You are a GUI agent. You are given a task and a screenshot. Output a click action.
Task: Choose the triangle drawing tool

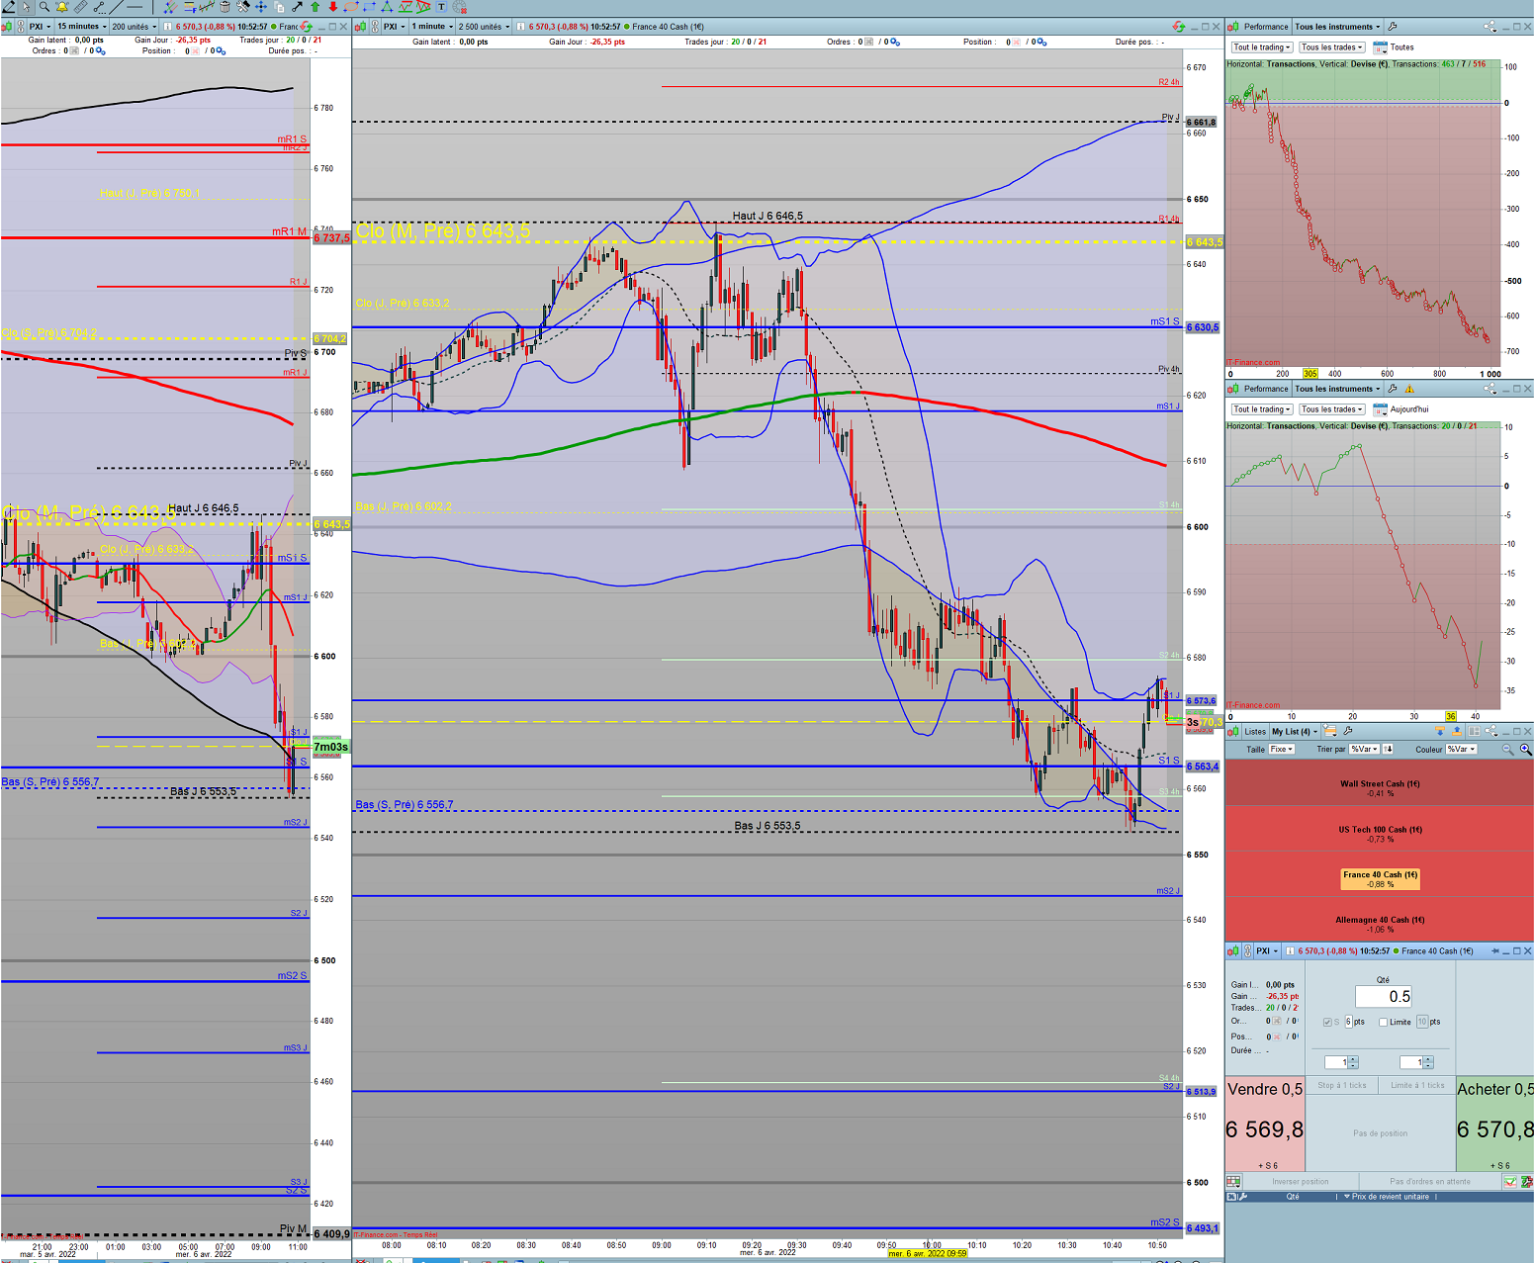click(x=387, y=7)
